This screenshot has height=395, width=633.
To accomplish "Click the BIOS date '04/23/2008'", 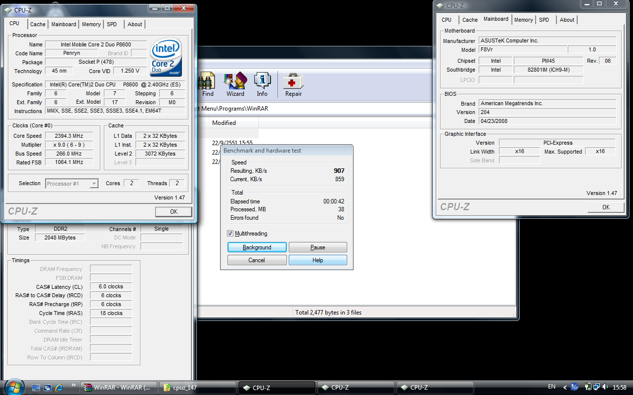I will coord(547,121).
